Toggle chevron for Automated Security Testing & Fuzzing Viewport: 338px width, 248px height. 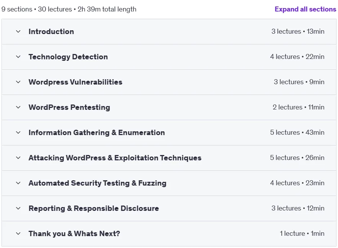point(18,183)
